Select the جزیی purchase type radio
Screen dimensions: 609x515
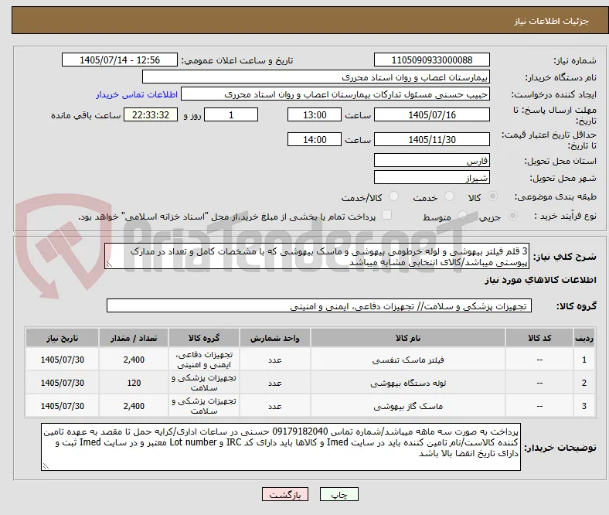pos(512,215)
